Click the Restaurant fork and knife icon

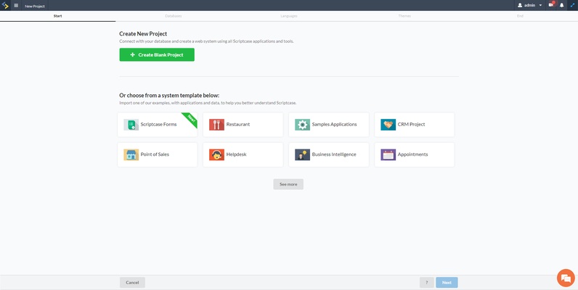216,125
